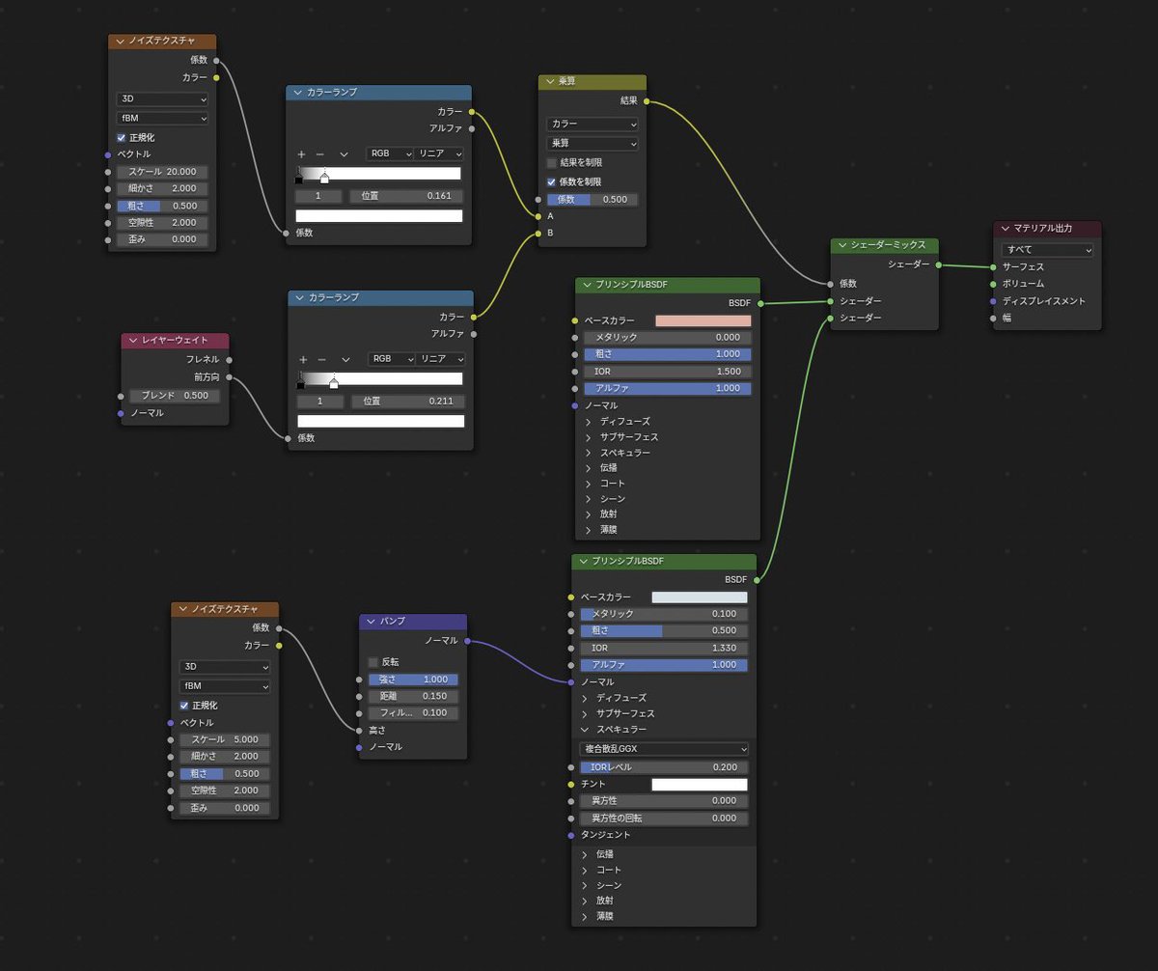Click サーフェス input socket on マテリアル出力
The width and height of the screenshot is (1158, 971).
coord(993,266)
